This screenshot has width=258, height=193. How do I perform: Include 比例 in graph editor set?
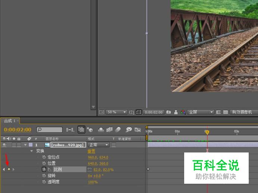[50, 169]
